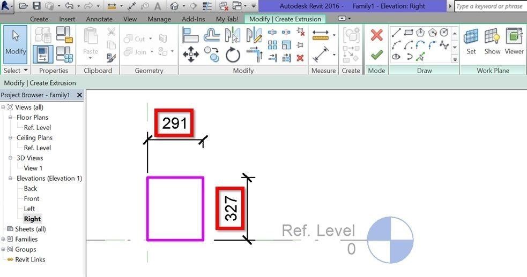Viewport: 527px width, 277px height.
Task: Select the 291 dimension value
Action: pyautogui.click(x=174, y=123)
